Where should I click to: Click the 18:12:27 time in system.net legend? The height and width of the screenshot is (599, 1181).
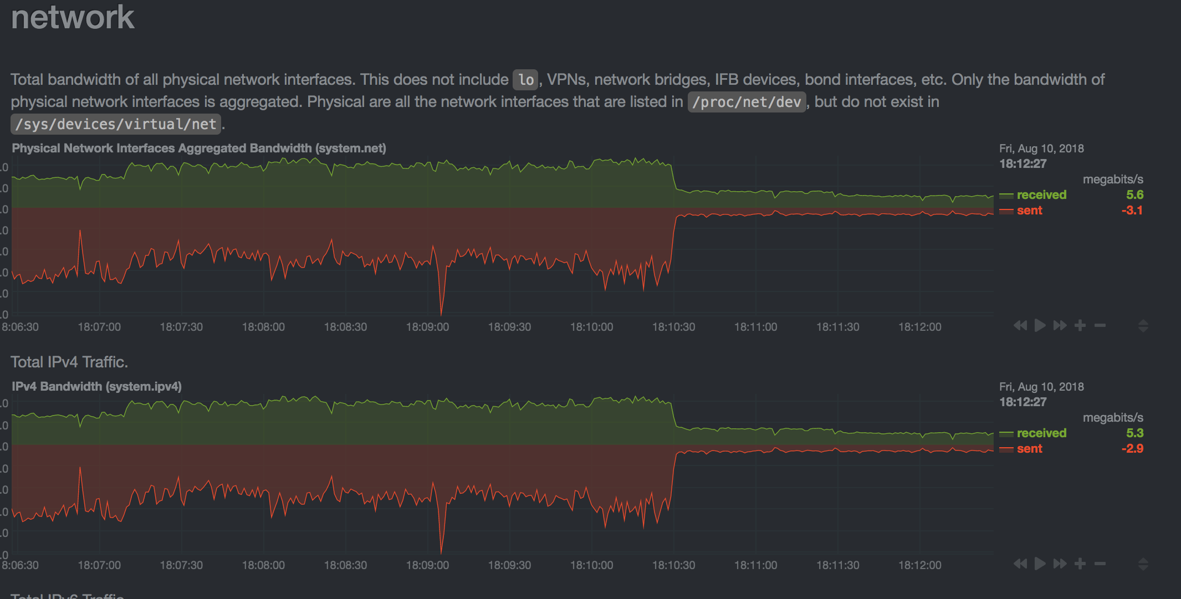[x=1023, y=164]
